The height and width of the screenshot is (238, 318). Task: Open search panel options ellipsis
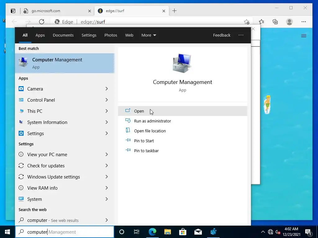pyautogui.click(x=241, y=35)
